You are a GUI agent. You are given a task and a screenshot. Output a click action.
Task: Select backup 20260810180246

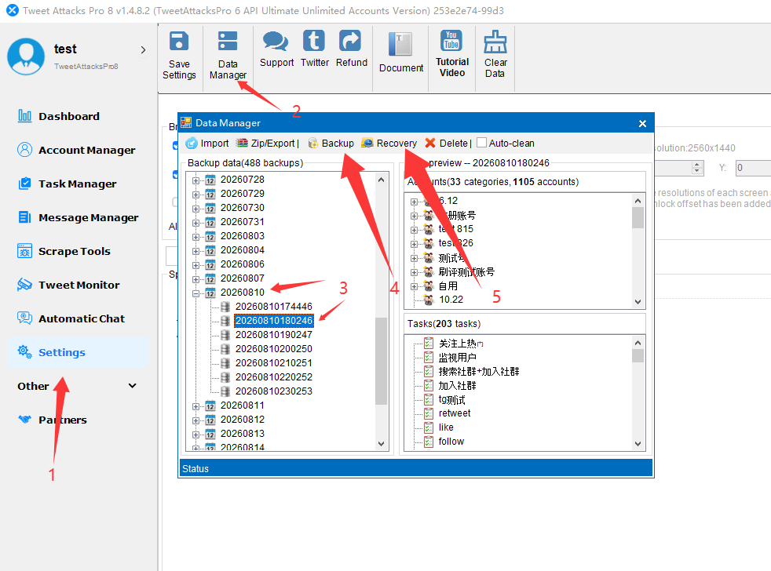[x=273, y=321]
